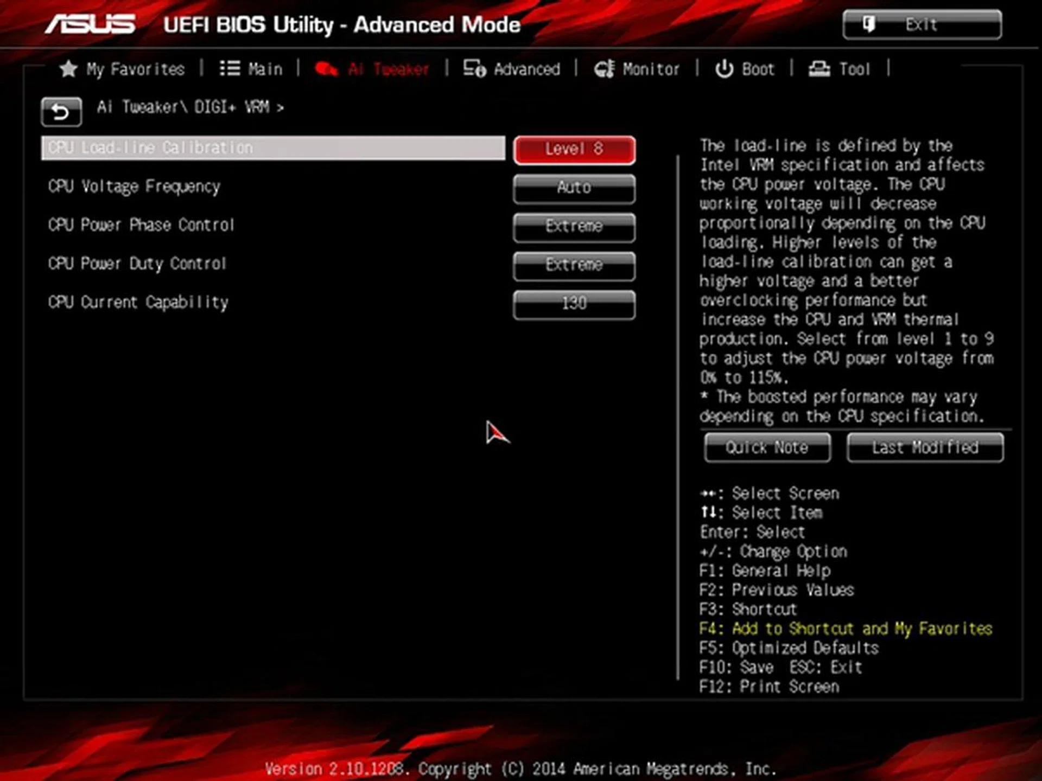1042x781 pixels.
Task: Click the Ai Tweaker section icon
Action: click(328, 69)
